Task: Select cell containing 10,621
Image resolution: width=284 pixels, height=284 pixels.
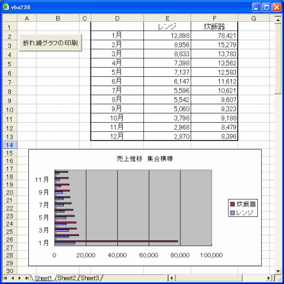Action: tap(214, 90)
